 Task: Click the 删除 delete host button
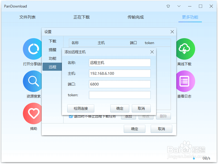click(x=163, y=116)
